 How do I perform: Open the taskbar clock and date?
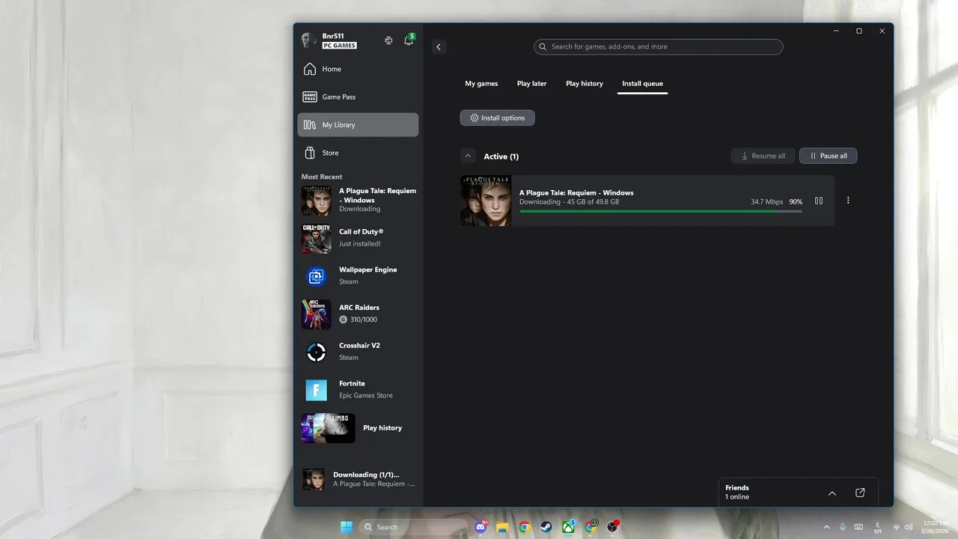tap(936, 527)
